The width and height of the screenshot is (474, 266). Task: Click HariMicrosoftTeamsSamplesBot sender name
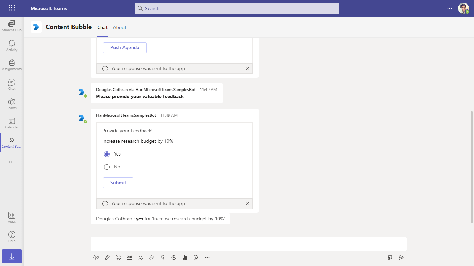pyautogui.click(x=126, y=115)
